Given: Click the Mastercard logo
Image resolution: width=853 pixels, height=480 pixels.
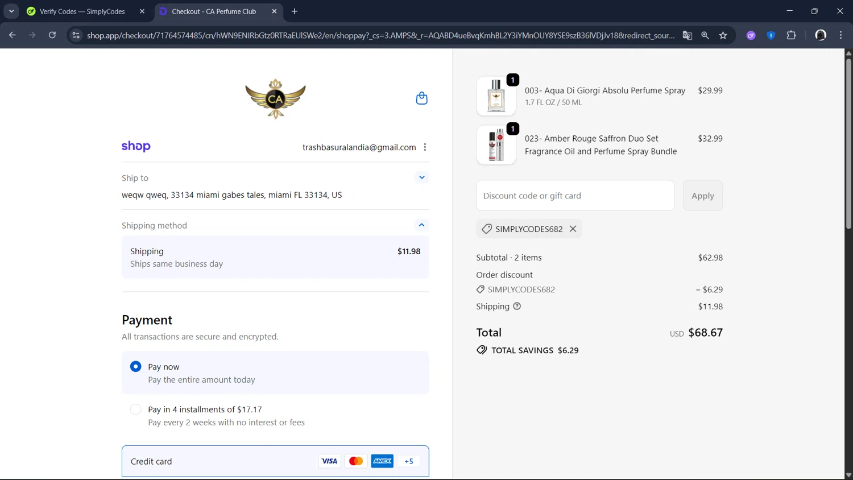Looking at the screenshot, I should pyautogui.click(x=356, y=461).
